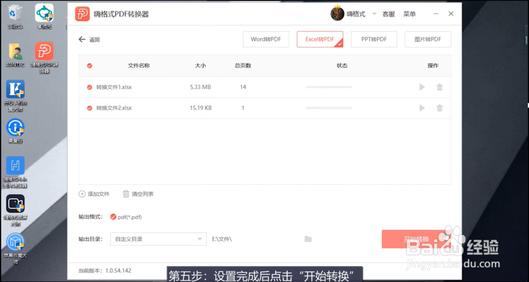Screen dimensions: 529x282
Task: Click the 文件名称 column header
Action: click(139, 66)
